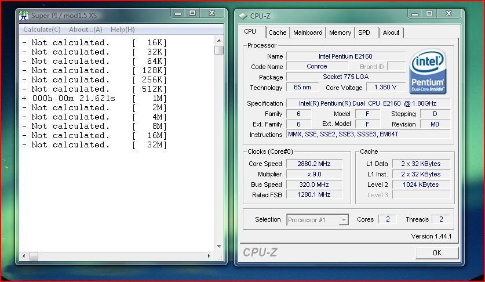Image resolution: width=485 pixels, height=282 pixels.
Task: Switch to the Mainboard tab
Action: [308, 32]
